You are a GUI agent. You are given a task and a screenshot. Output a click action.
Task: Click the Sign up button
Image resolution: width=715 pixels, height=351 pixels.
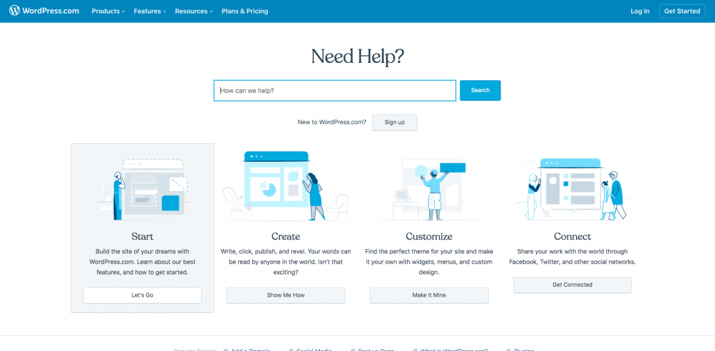coord(395,123)
